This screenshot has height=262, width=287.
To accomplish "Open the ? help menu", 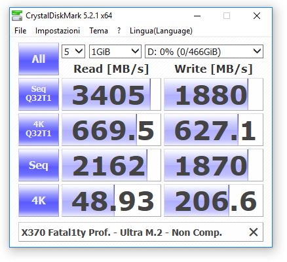I will [x=119, y=31].
